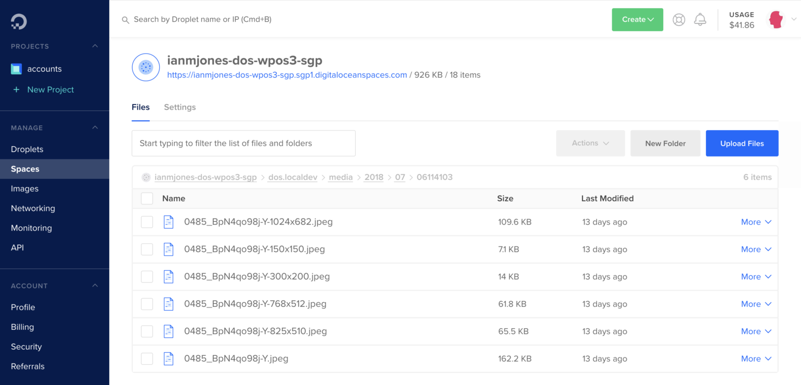Screen dimensions: 801x385
Task: Open the notifications bell icon
Action: pos(700,20)
